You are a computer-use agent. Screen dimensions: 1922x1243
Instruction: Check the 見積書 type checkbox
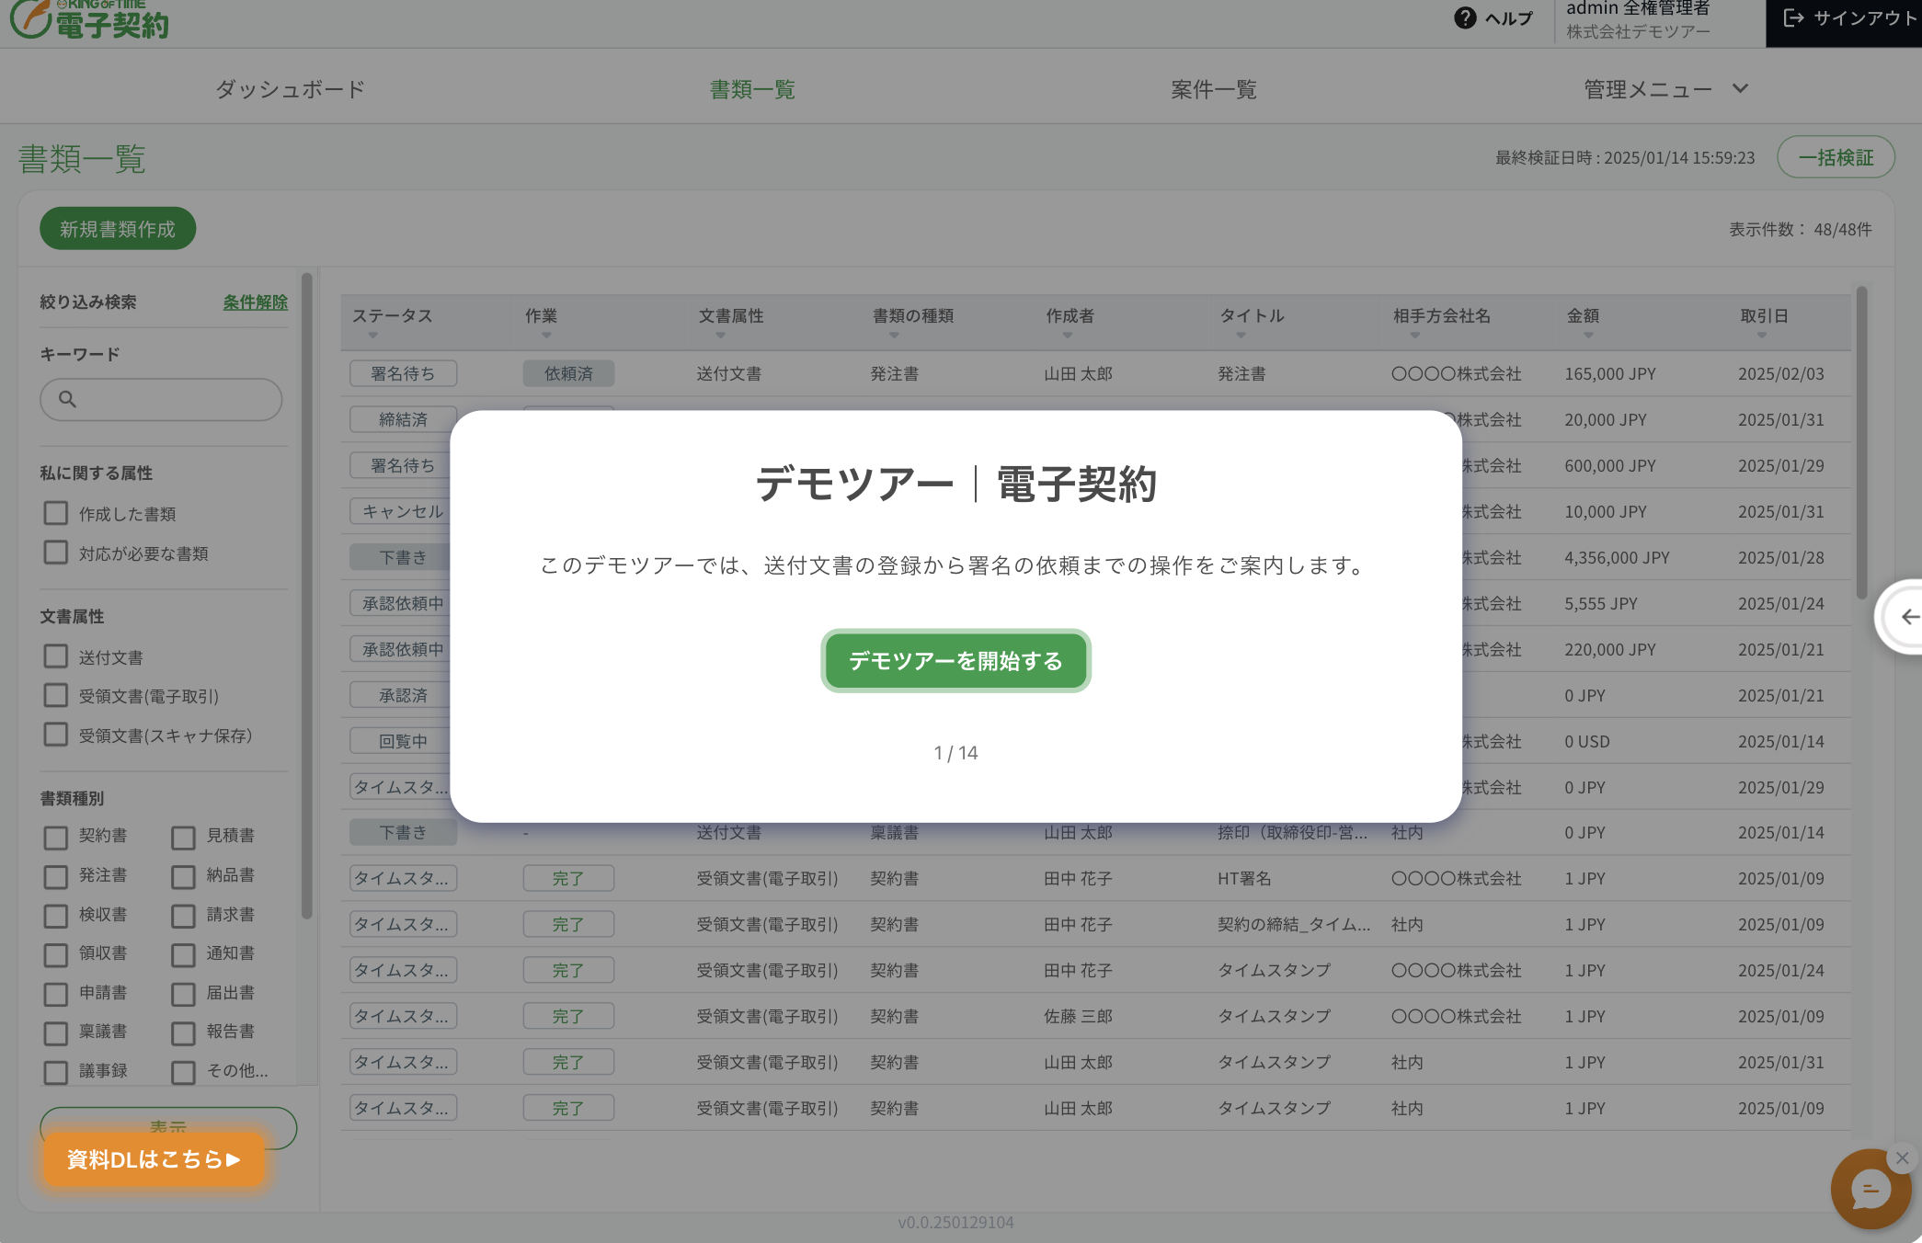click(x=183, y=838)
